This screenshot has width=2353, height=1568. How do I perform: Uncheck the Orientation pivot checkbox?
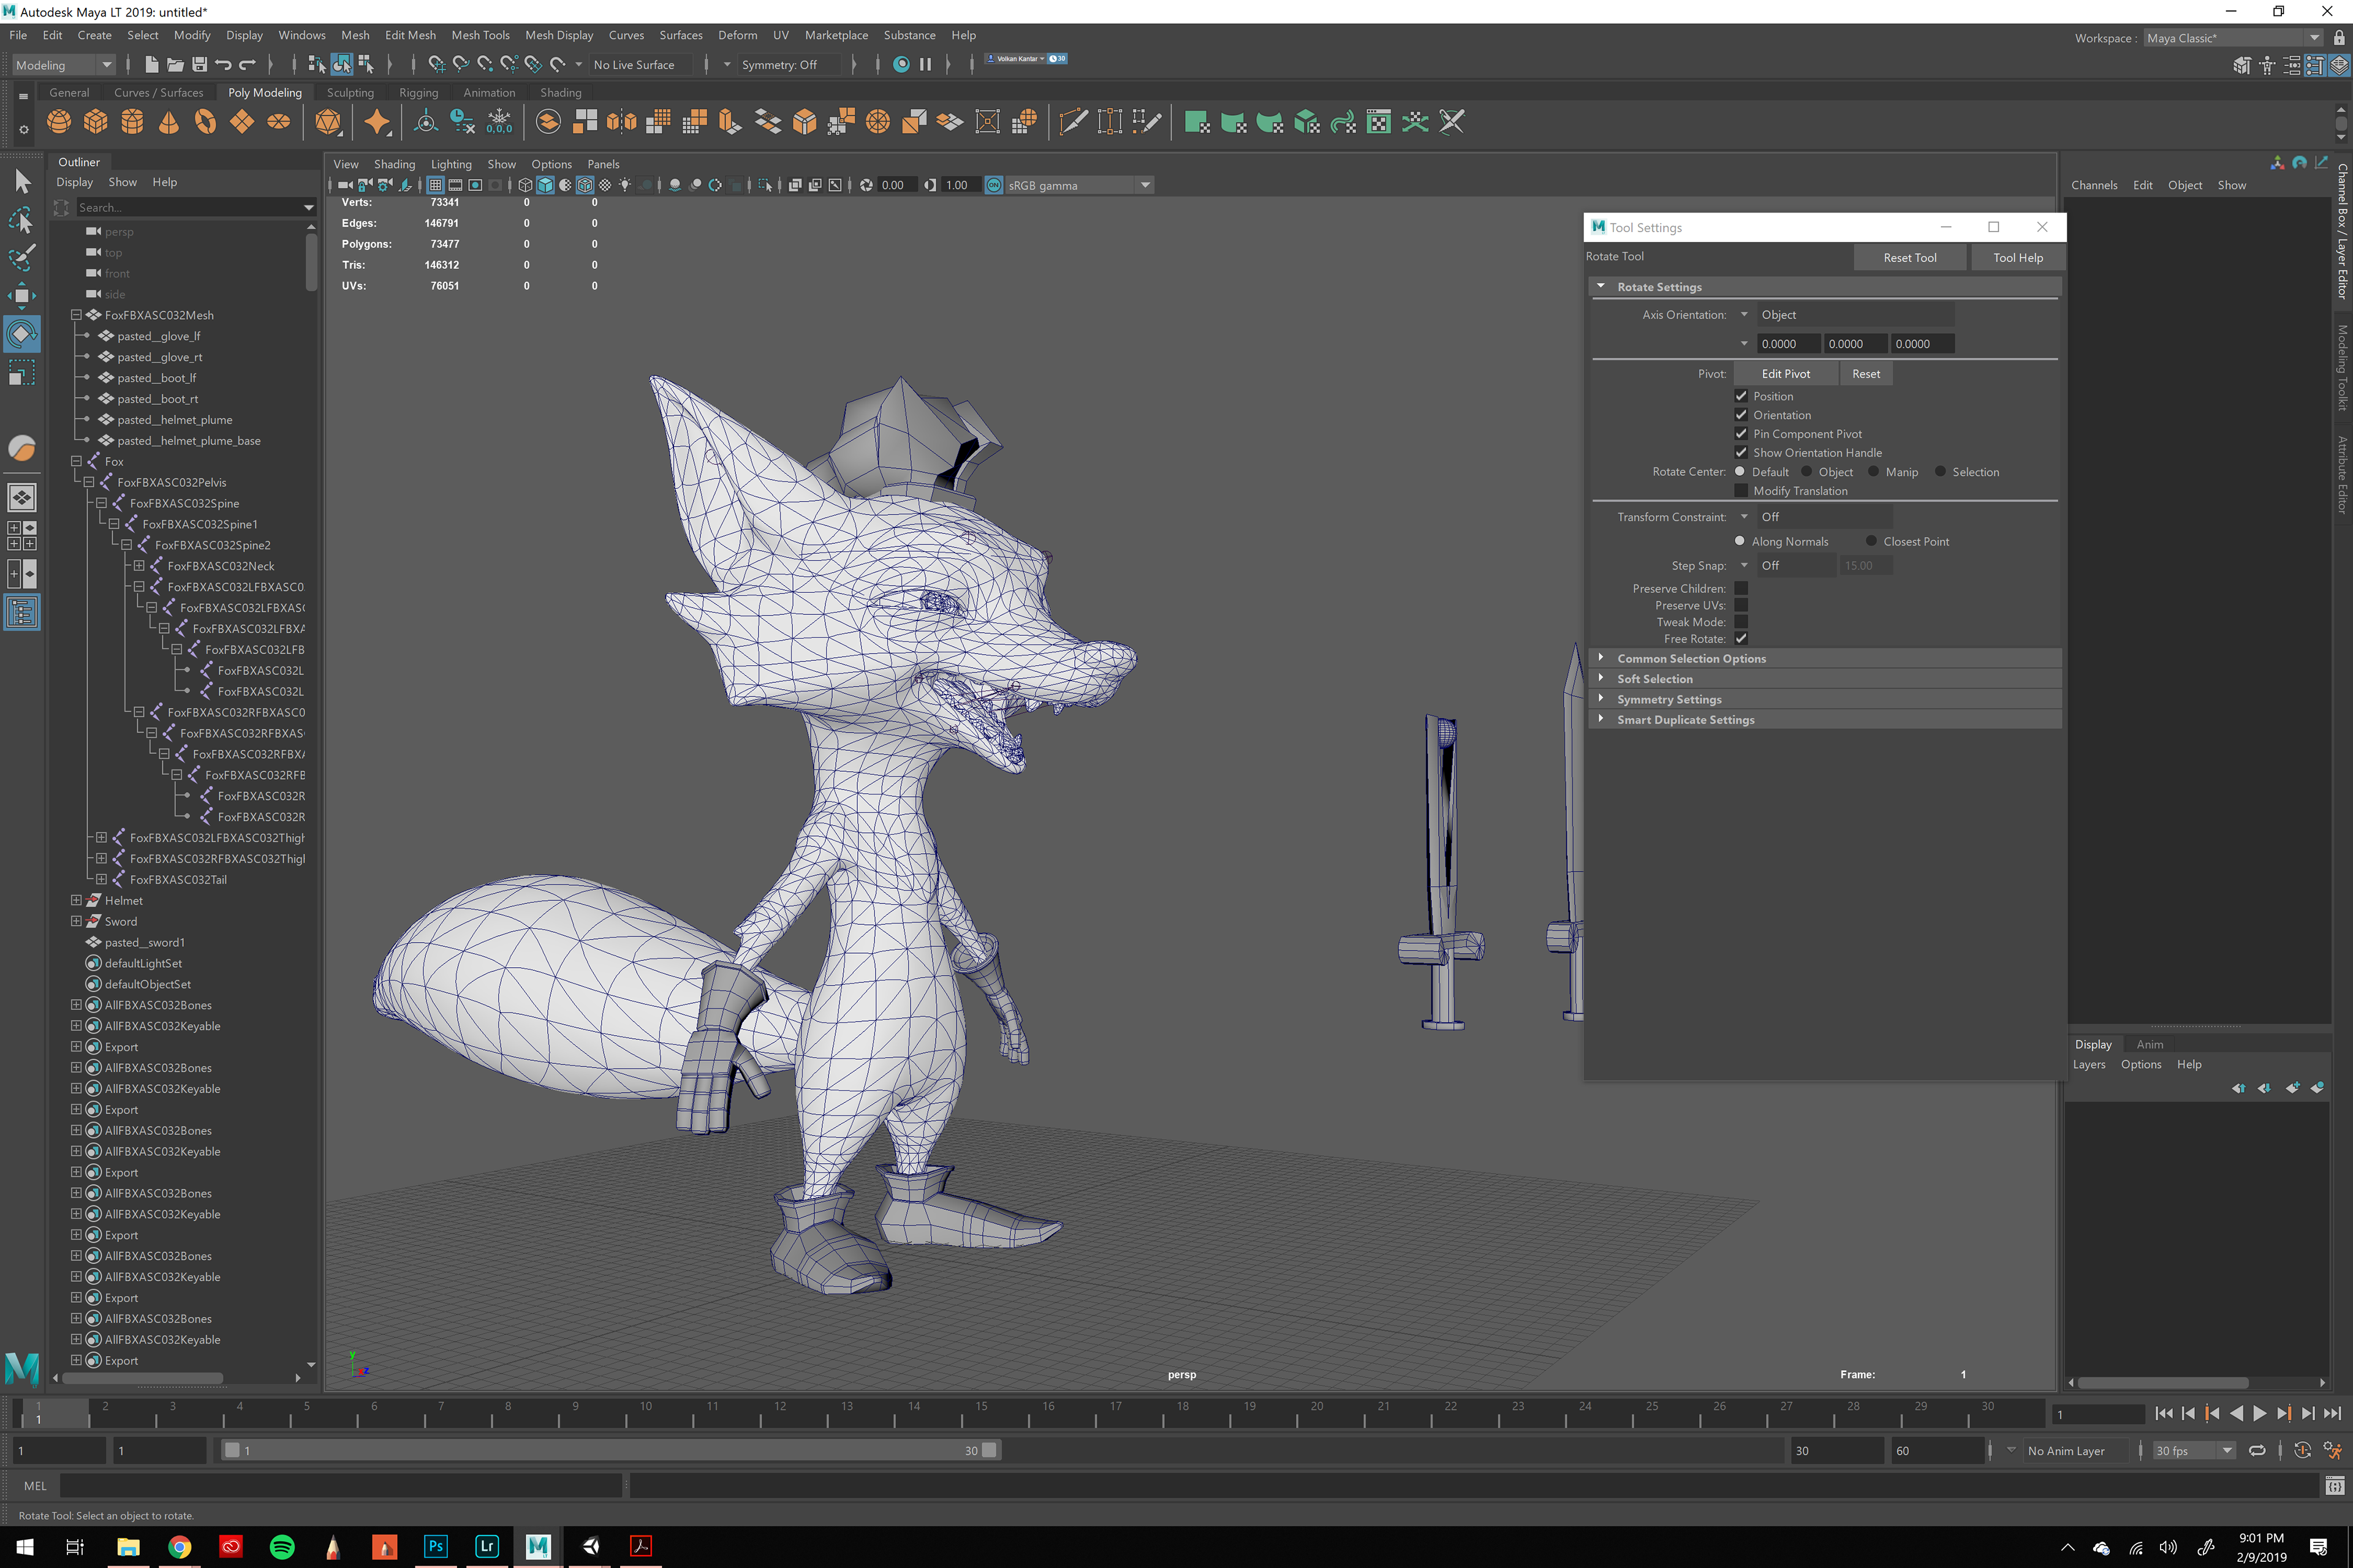pos(1741,415)
